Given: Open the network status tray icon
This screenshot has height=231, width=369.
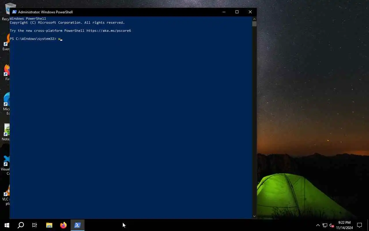Looking at the screenshot, I should click(325, 225).
